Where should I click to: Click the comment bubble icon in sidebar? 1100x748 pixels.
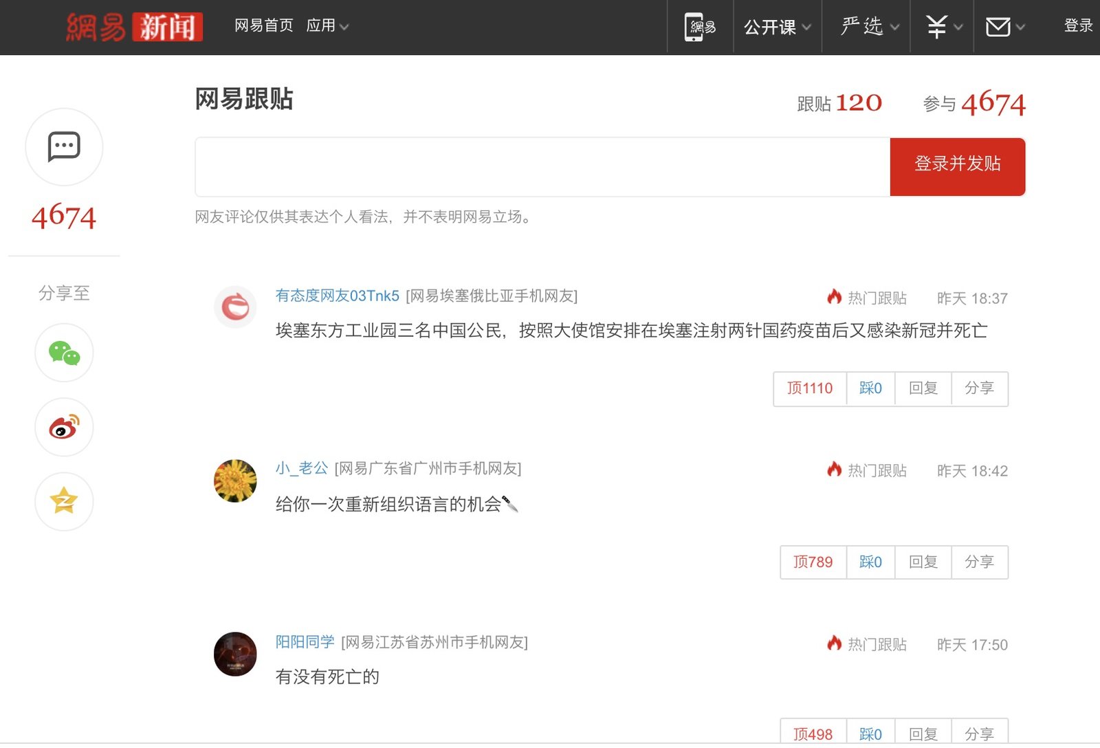[64, 146]
